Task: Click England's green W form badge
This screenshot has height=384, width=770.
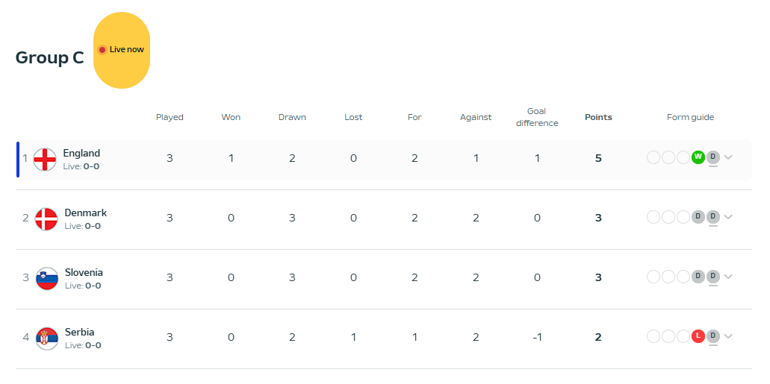Action: pos(698,157)
